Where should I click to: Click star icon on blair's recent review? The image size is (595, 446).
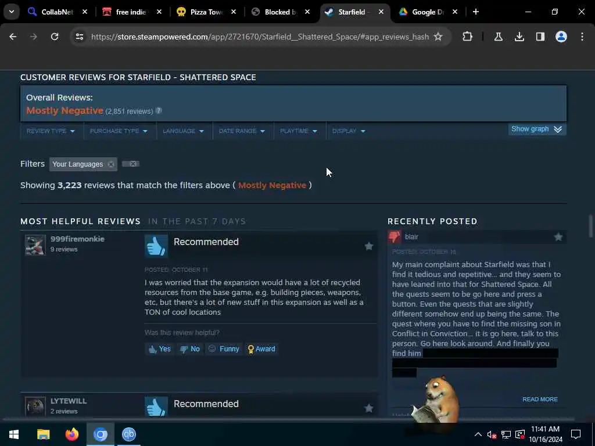pos(558,237)
